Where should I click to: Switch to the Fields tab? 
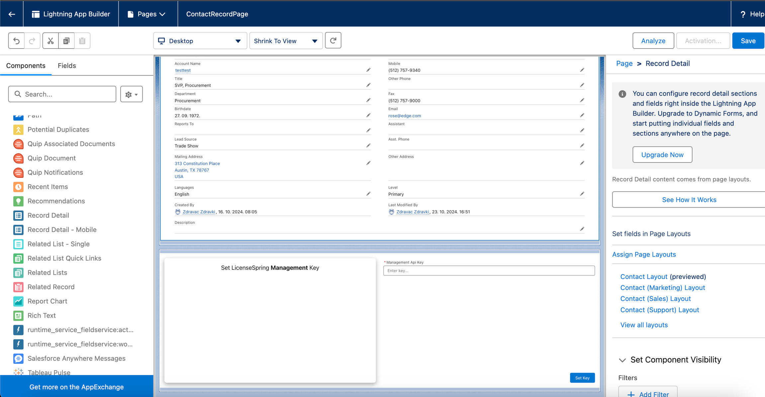click(x=67, y=65)
